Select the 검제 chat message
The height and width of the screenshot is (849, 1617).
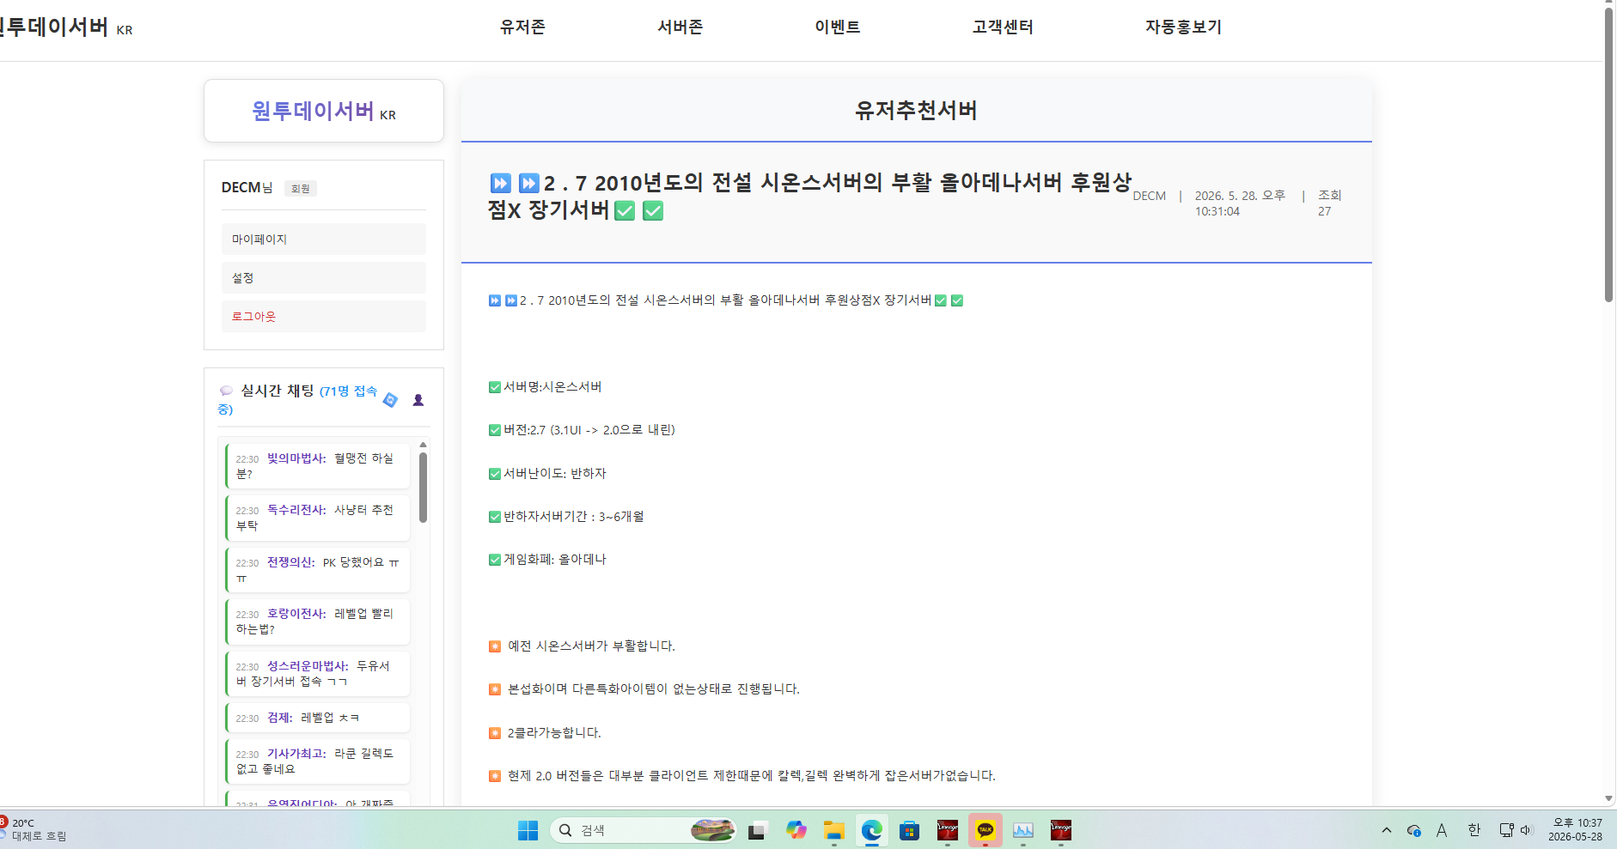(318, 718)
